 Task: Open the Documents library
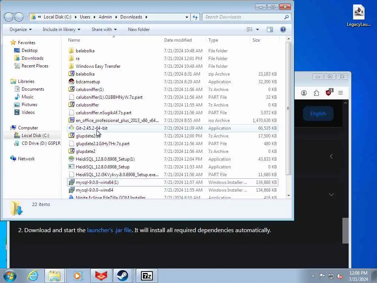click(x=33, y=89)
